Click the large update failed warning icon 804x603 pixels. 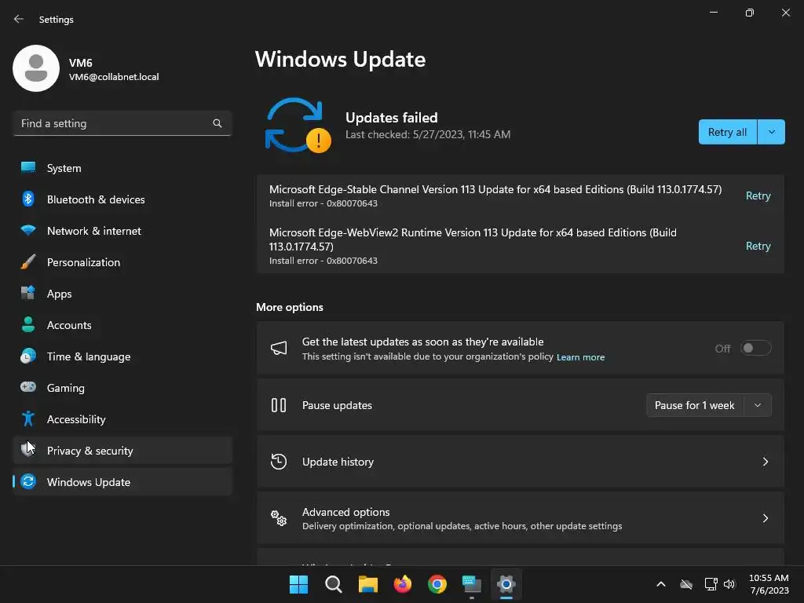coord(298,126)
